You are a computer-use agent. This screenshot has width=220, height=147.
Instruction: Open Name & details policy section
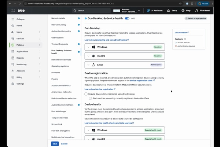click(58, 18)
